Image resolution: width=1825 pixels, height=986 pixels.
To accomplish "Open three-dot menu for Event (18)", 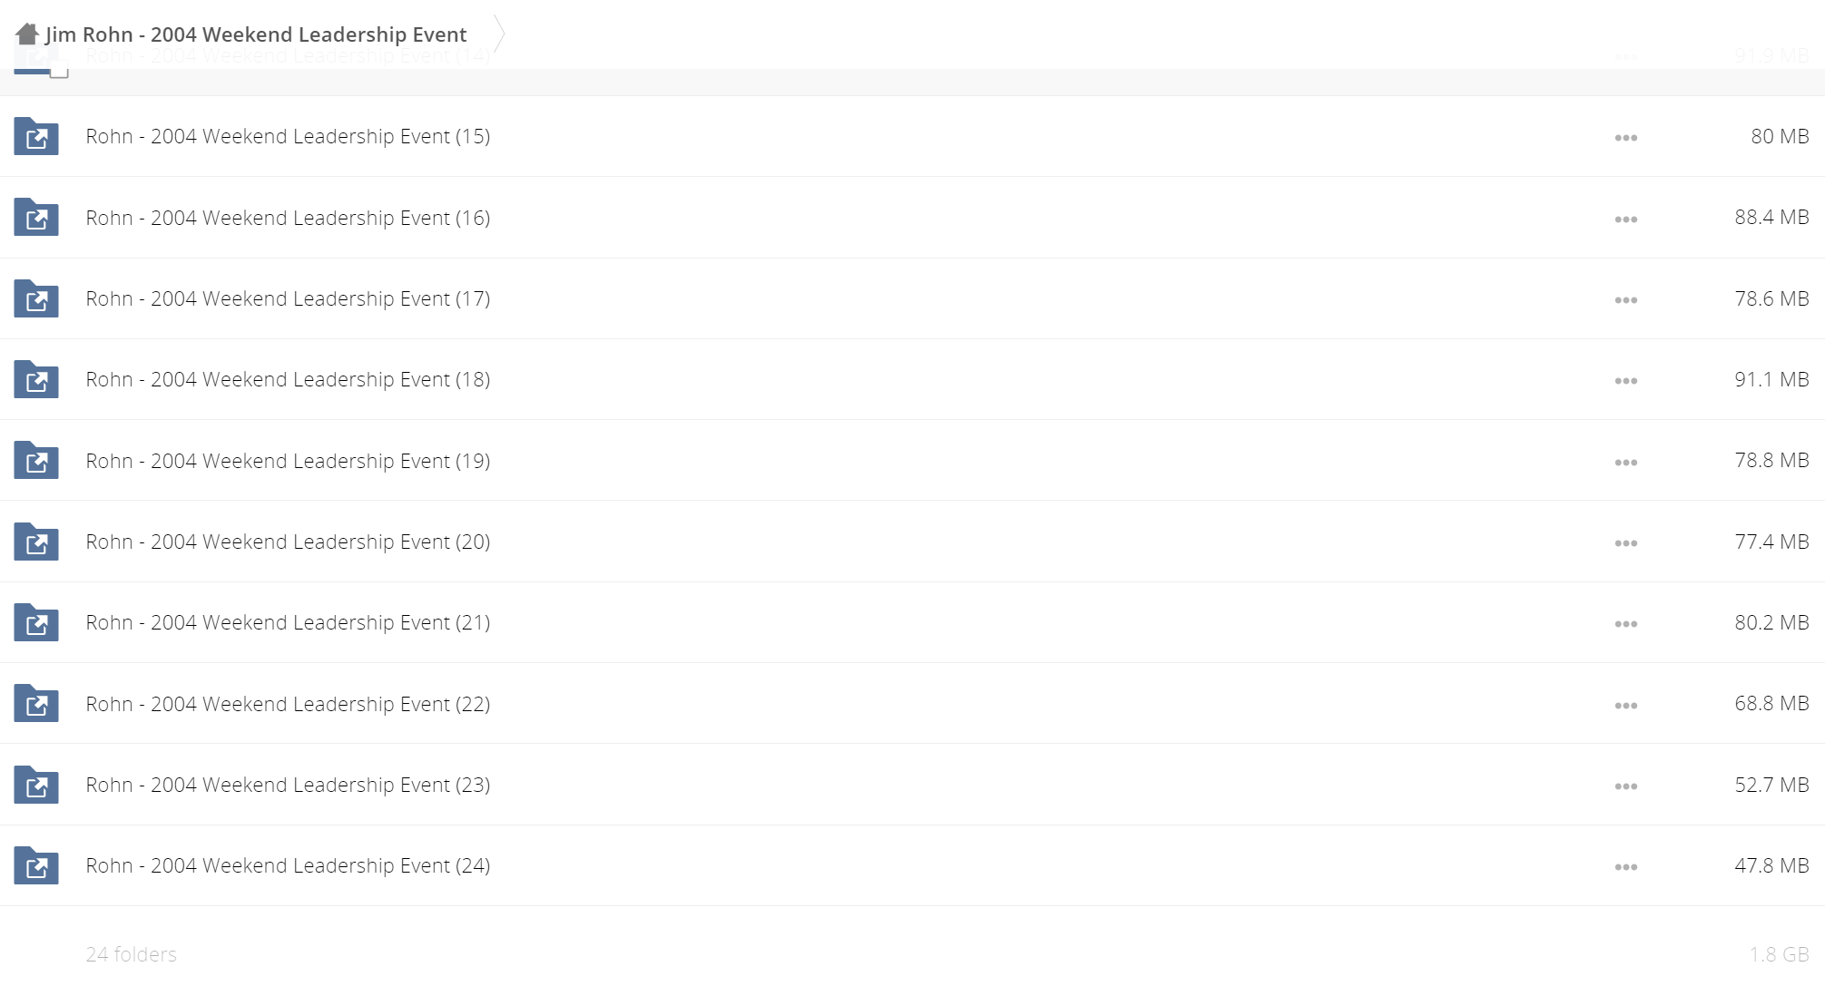I will pyautogui.click(x=1625, y=381).
